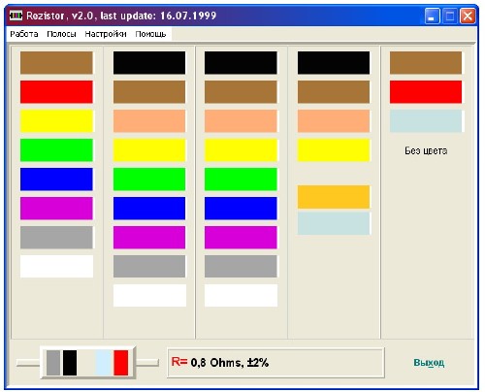Screen dimensions: 485x392
Task: Choose green swatch in second band column
Action: pyautogui.click(x=149, y=180)
